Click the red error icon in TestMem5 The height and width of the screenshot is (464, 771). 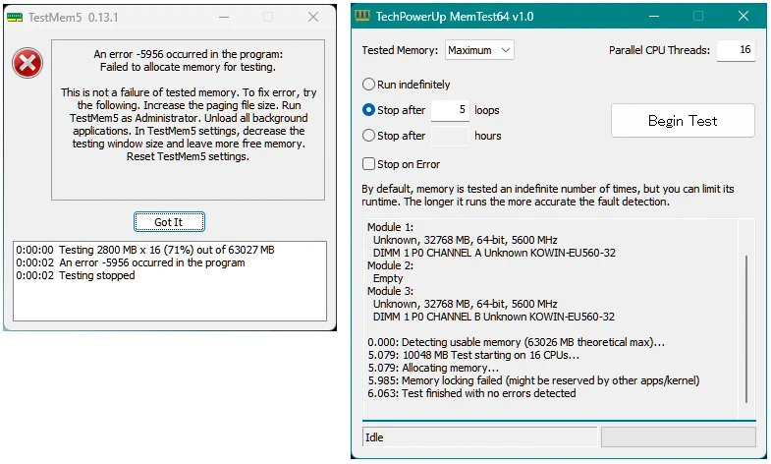pos(28,63)
